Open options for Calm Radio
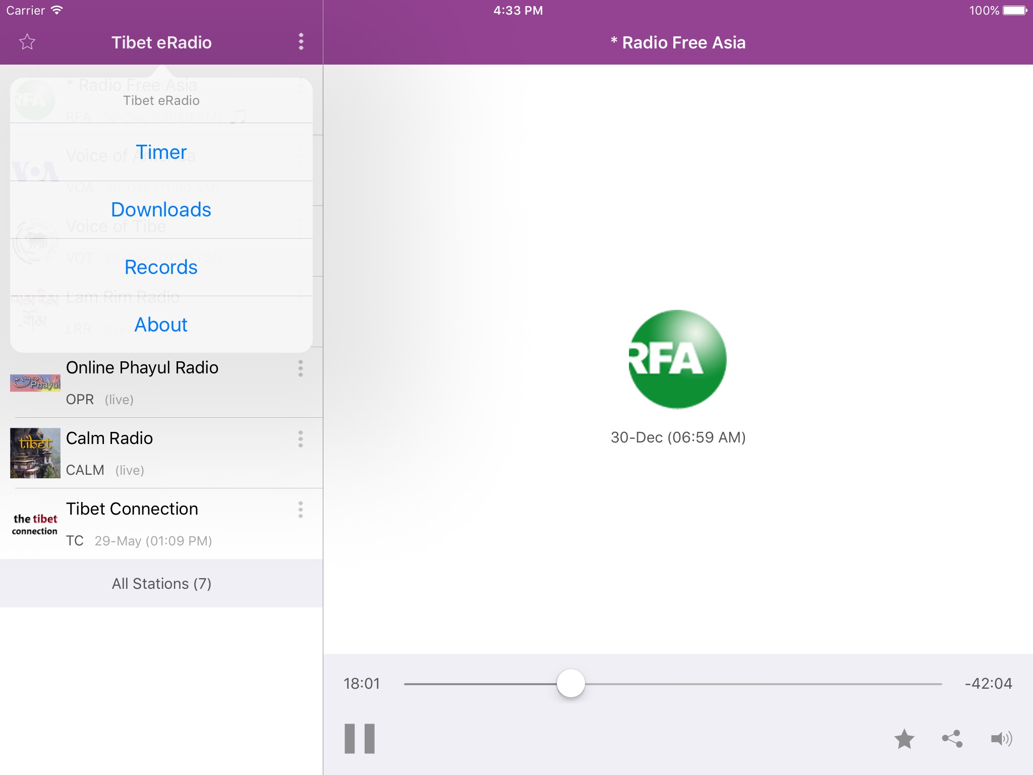Screen dimensions: 1033x775 click(x=301, y=439)
